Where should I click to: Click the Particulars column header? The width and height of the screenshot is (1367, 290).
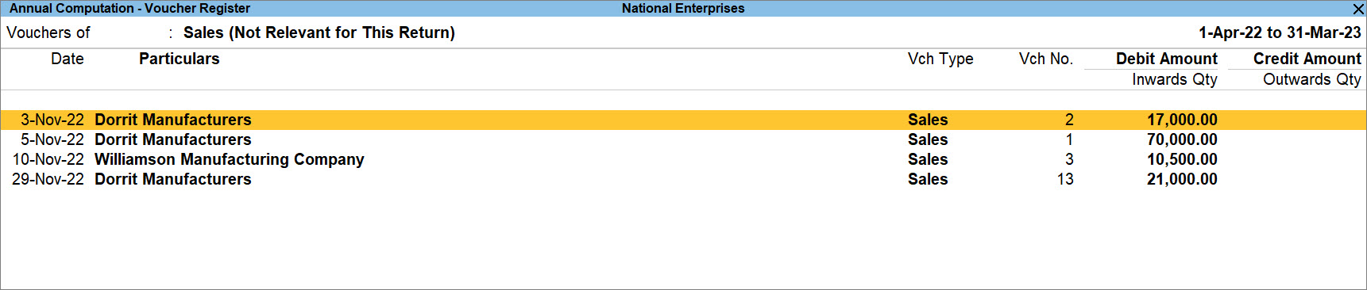point(180,59)
